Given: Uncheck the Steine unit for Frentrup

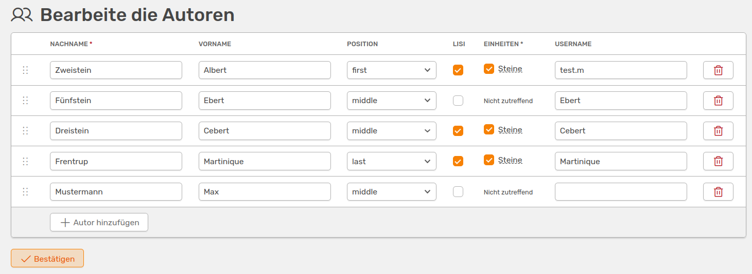Looking at the screenshot, I should [489, 160].
